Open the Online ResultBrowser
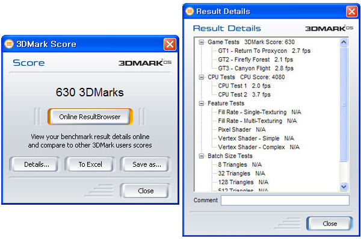 pyautogui.click(x=90, y=117)
